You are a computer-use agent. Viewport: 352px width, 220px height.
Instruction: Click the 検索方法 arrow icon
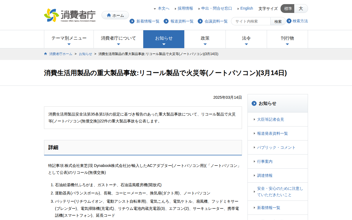click(x=288, y=21)
